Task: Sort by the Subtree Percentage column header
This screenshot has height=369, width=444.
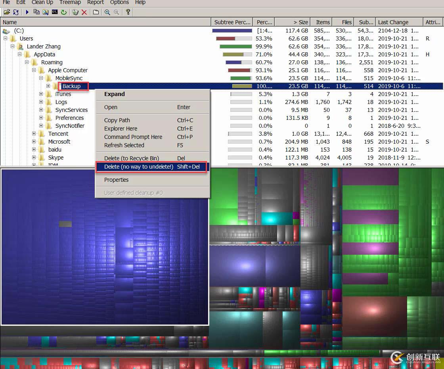Action: coord(232,22)
